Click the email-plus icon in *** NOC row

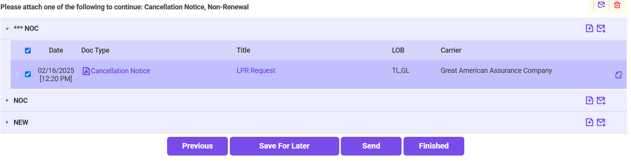(601, 28)
